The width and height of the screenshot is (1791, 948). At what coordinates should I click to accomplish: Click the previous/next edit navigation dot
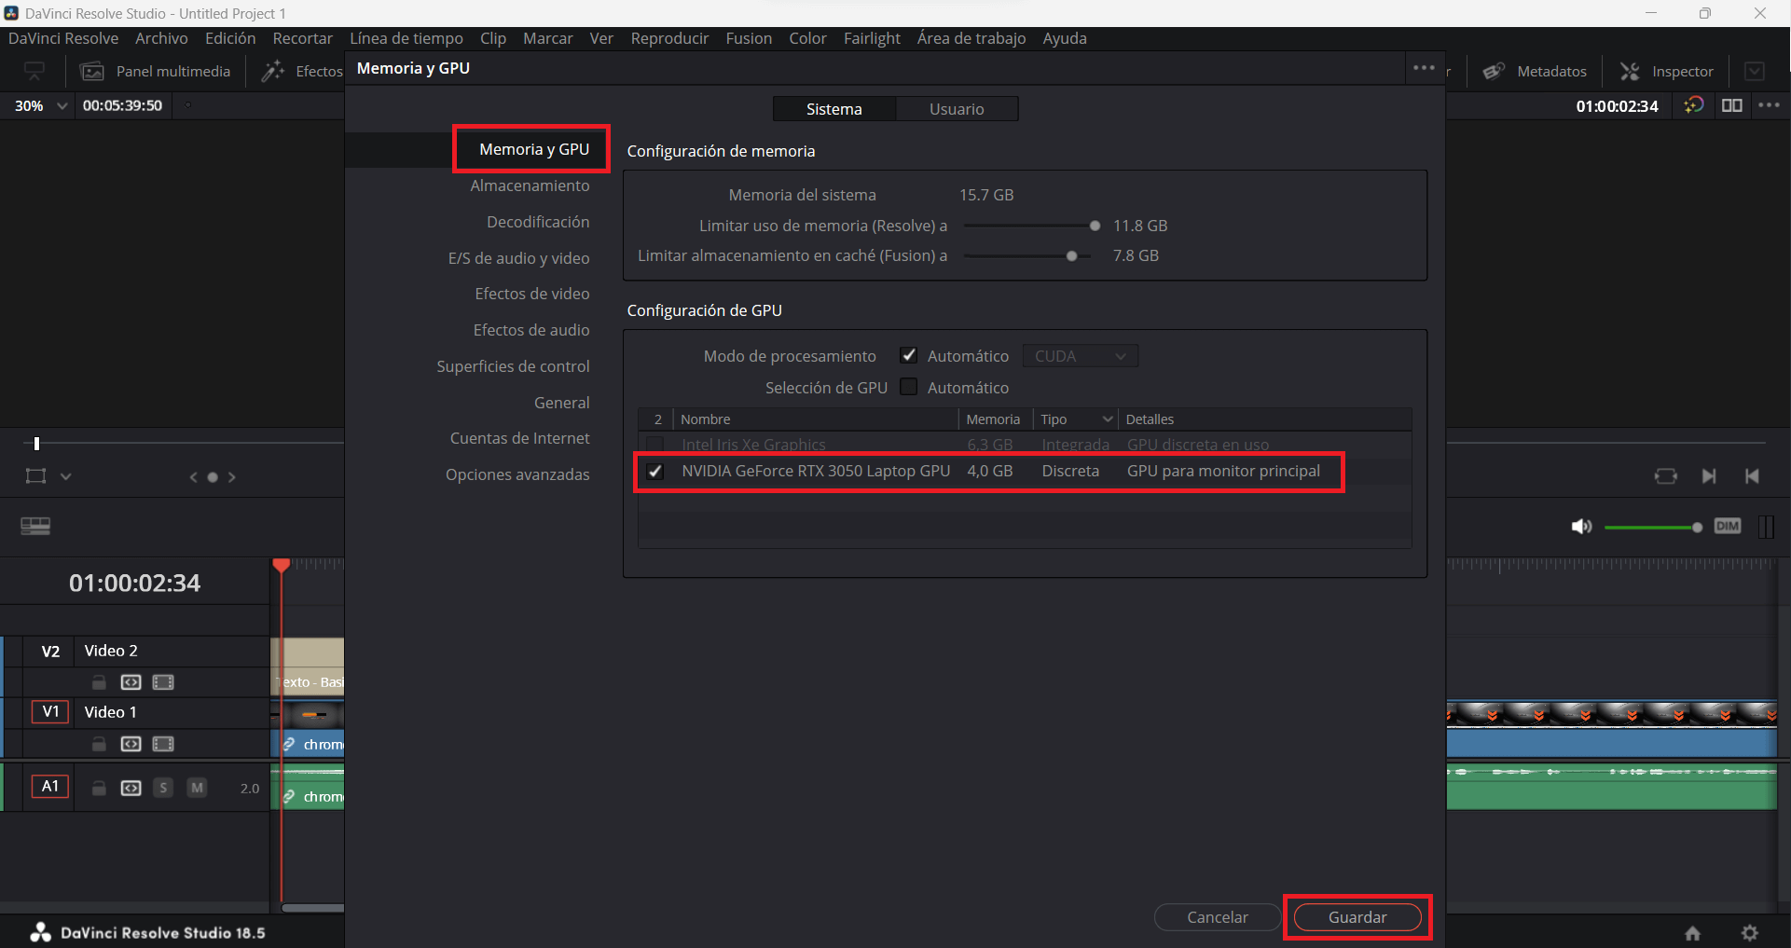tap(213, 477)
